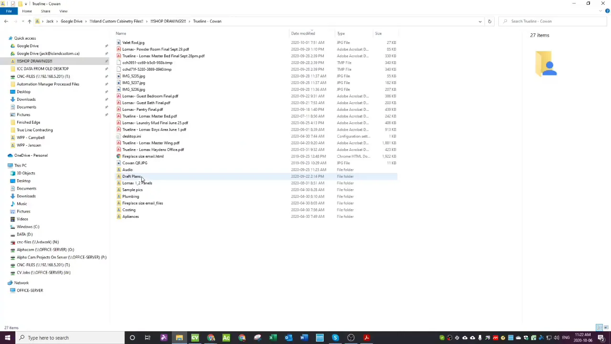Expand breadcrumb chevron after Google Drive
611x344 pixels.
click(x=86, y=21)
